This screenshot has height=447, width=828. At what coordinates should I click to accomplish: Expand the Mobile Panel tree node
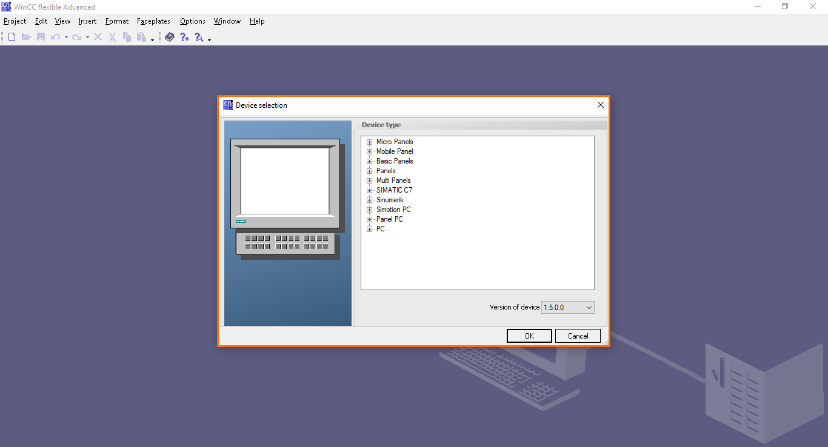369,151
